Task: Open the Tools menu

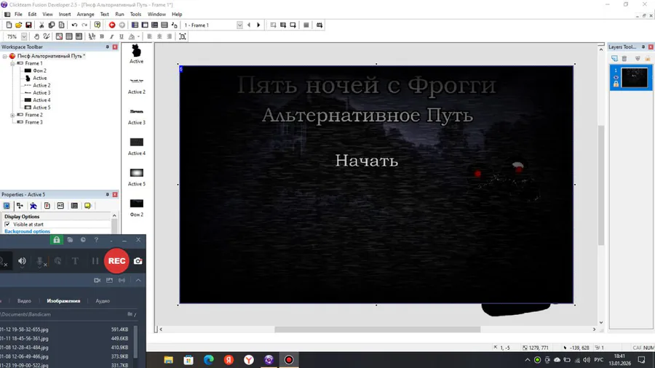Action: point(136,15)
